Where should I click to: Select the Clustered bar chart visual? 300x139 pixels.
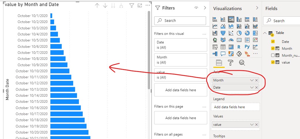pos(231,19)
